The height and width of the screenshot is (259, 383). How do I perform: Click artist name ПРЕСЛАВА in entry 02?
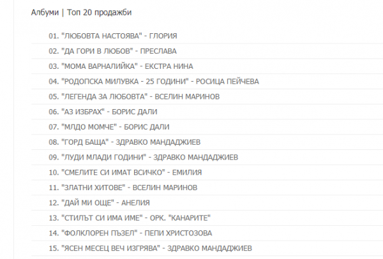159,50
